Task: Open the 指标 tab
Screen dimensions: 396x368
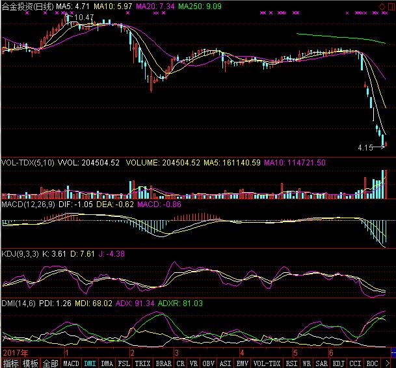Action: [11, 363]
